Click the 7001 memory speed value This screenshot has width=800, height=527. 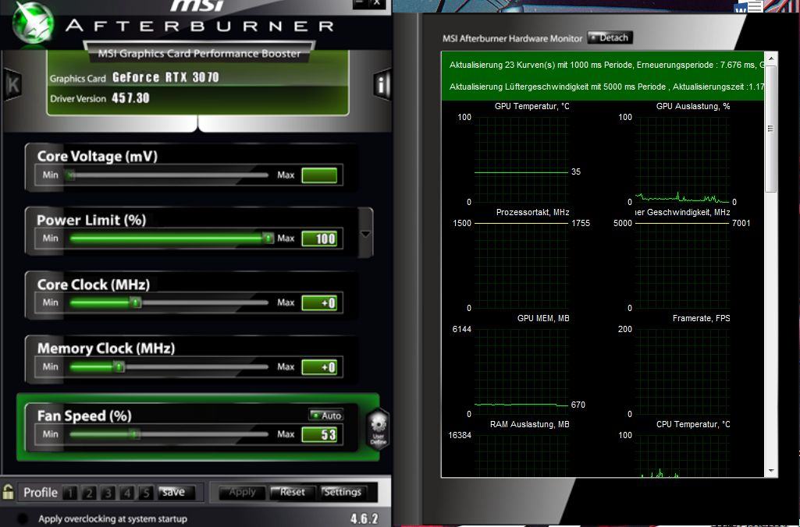741,223
